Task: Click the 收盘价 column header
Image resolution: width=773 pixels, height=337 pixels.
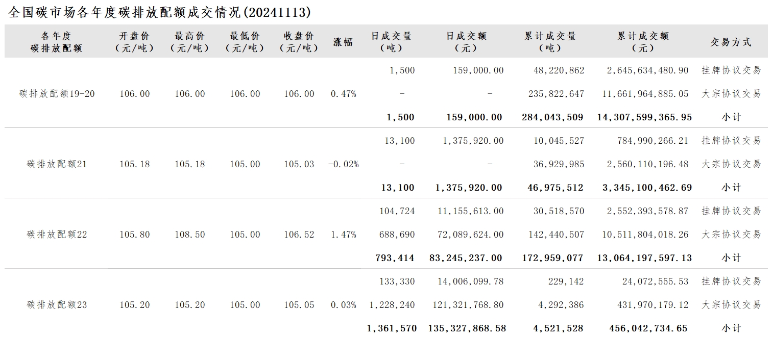Action: (x=299, y=42)
